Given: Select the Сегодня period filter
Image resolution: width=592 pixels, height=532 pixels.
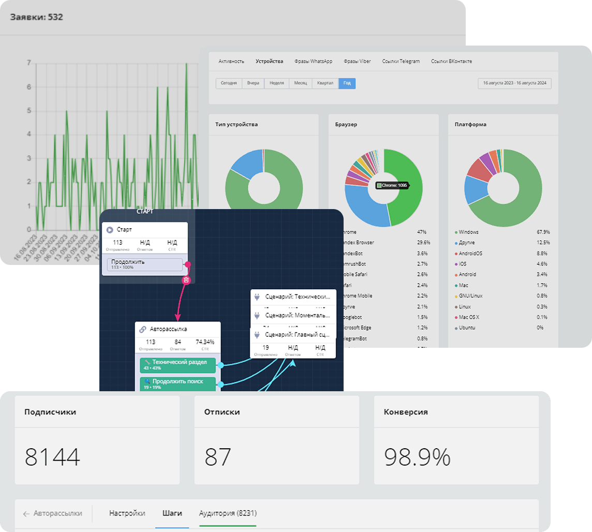Looking at the screenshot, I should point(229,83).
